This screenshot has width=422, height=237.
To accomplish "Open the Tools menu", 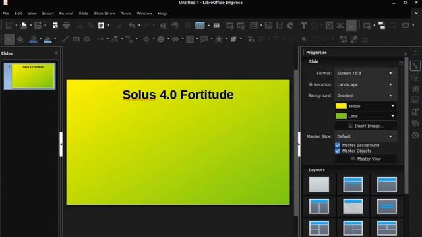I will 126,13.
